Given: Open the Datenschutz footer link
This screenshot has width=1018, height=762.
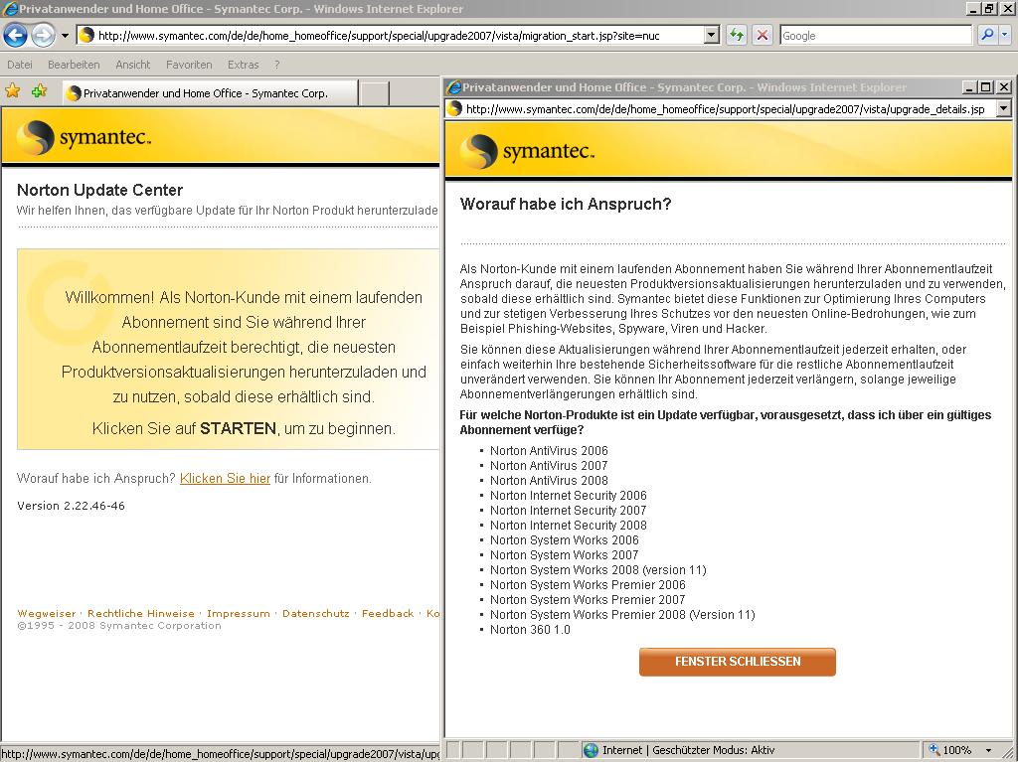Looking at the screenshot, I should click(315, 613).
